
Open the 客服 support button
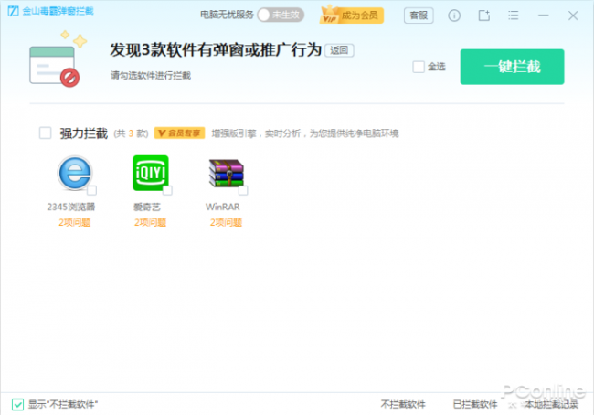pos(419,16)
